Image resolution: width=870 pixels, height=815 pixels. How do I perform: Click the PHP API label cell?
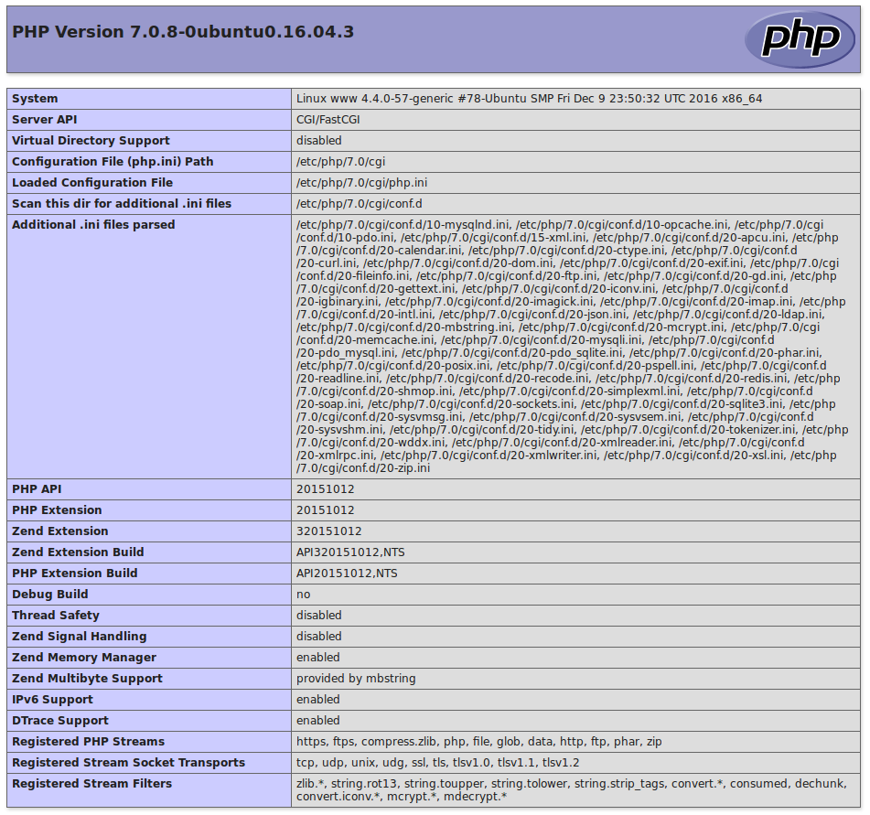click(x=38, y=489)
